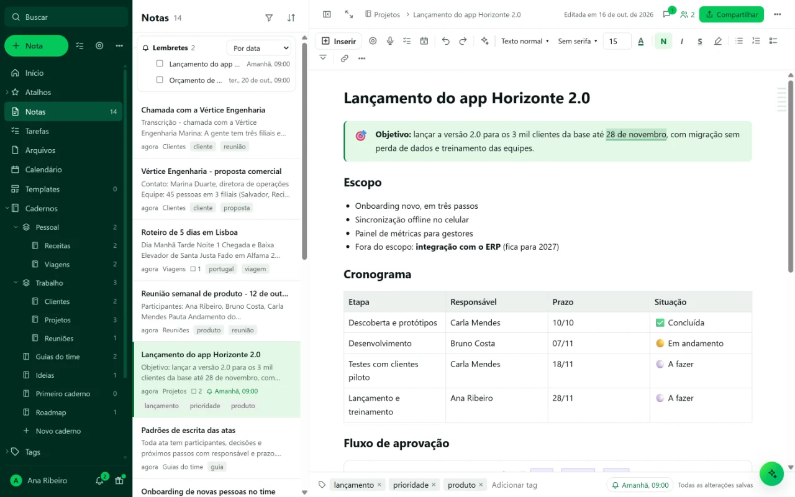The image size is (795, 497).
Task: Toggle checklist formatting at the toolbar's right end
Action: point(773,41)
